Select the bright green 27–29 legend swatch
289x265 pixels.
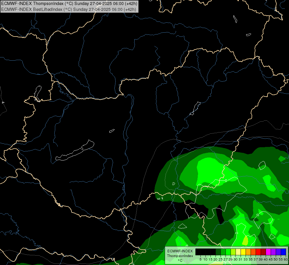[228, 252]
